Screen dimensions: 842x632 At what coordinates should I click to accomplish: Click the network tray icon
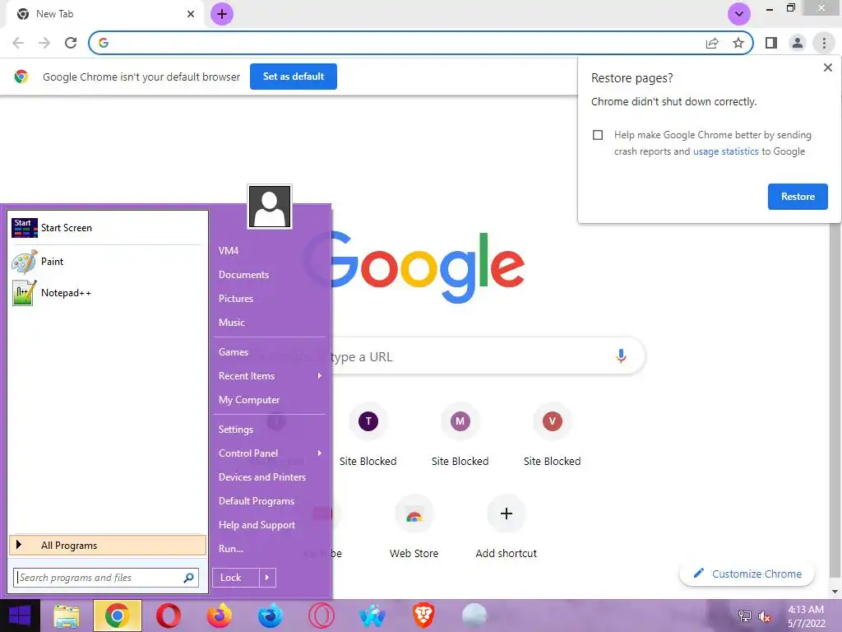coord(744,616)
